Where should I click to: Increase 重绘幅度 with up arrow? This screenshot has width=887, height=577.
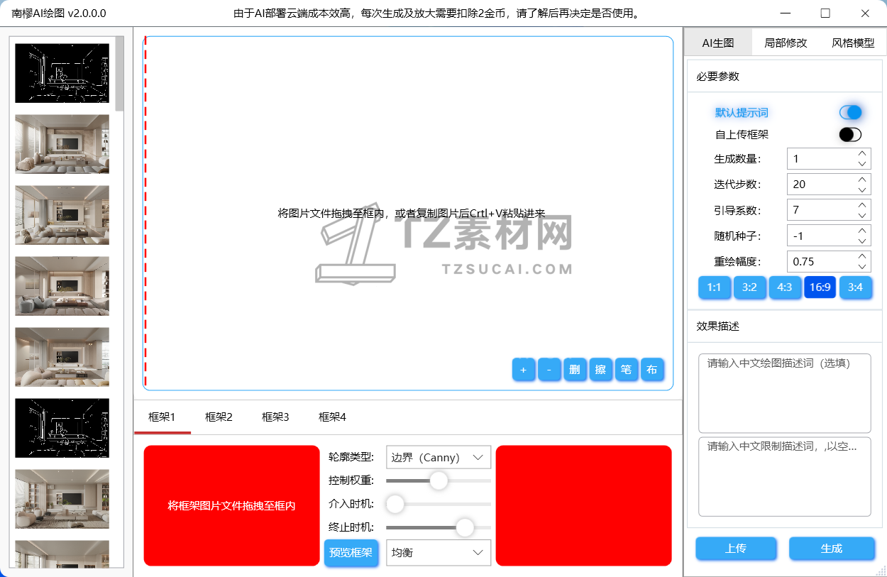pos(862,255)
